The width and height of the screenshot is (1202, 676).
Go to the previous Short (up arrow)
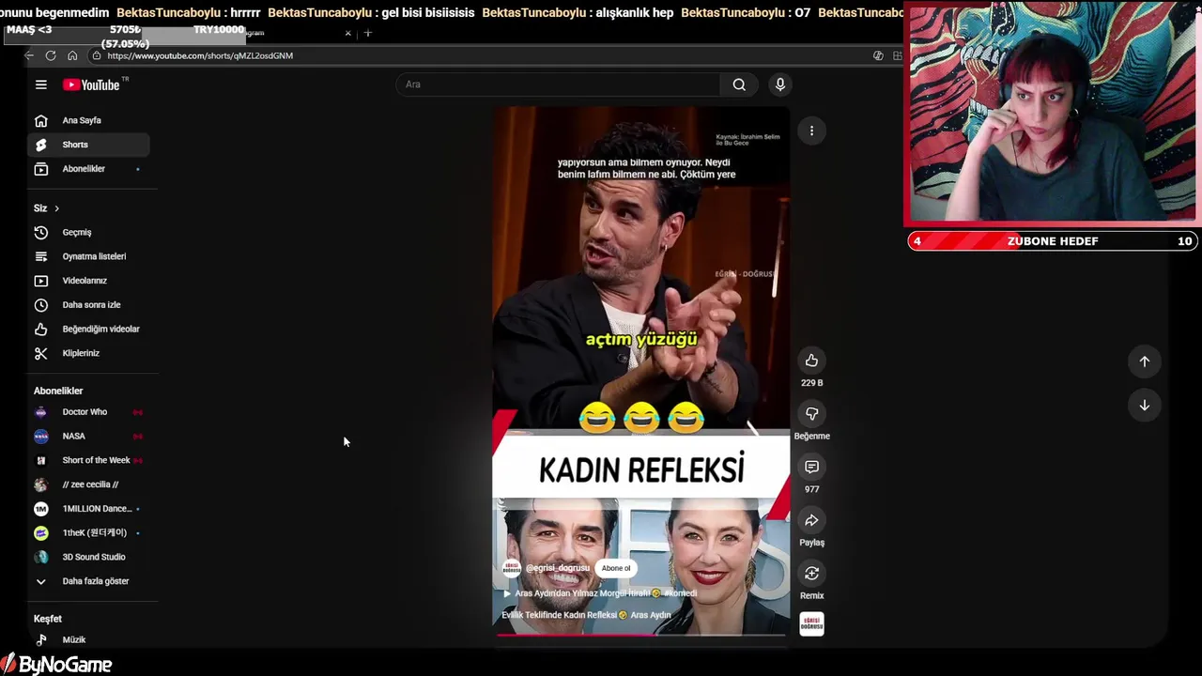(1144, 361)
